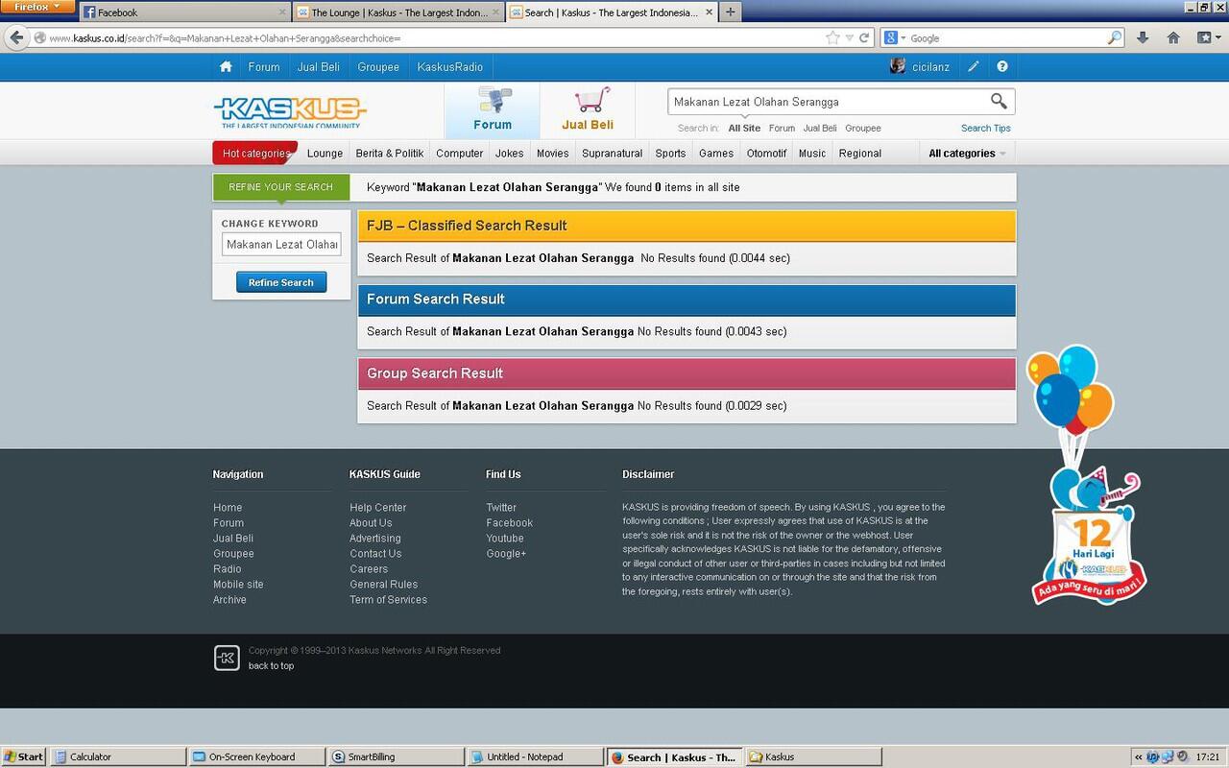Open the Firefox downloads arrow icon
1229x768 pixels.
coord(1143,38)
